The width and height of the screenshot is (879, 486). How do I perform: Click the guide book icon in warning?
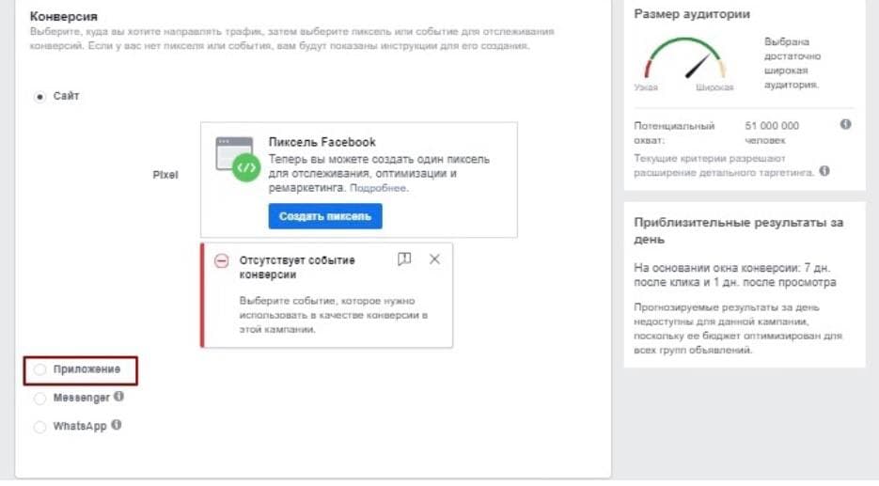point(404,259)
